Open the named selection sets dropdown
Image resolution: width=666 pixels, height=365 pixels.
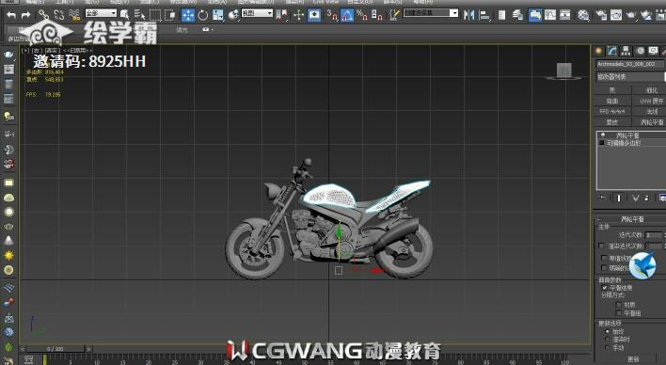pyautogui.click(x=430, y=13)
